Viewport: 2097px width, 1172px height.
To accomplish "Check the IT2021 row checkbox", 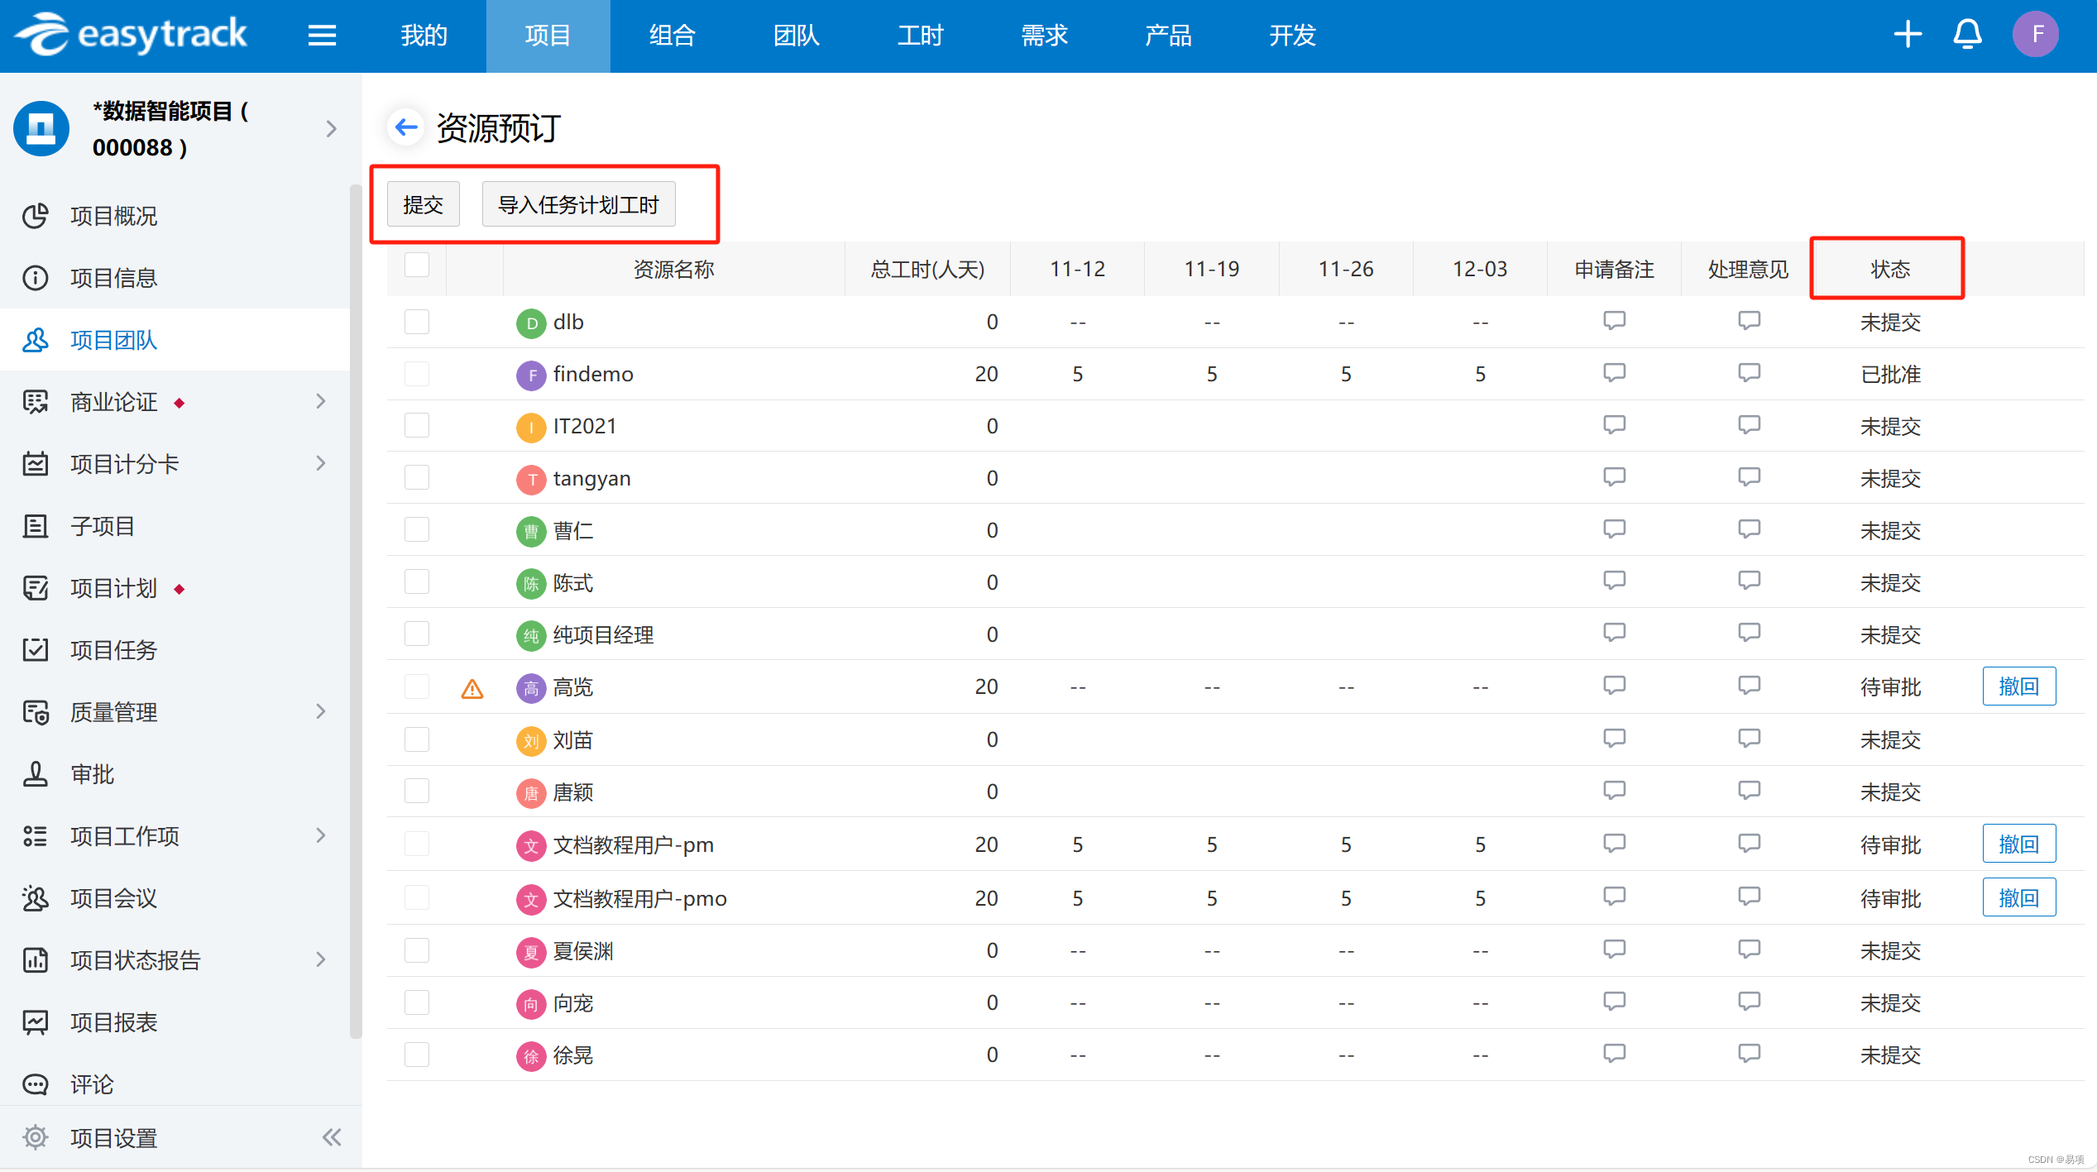I will pyautogui.click(x=417, y=425).
